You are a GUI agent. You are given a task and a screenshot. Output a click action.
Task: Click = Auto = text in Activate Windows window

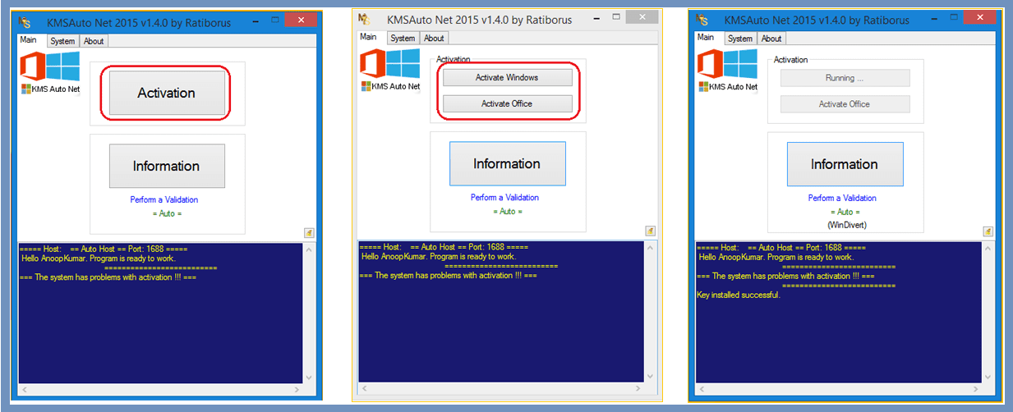pyautogui.click(x=507, y=211)
